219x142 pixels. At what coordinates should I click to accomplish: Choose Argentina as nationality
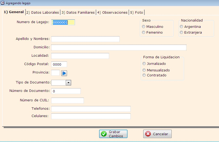[x=181, y=27]
